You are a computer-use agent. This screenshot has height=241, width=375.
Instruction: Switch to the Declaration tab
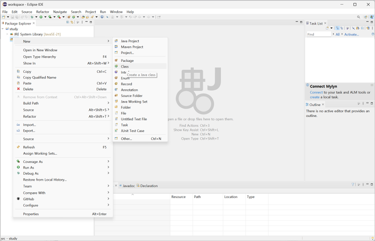[147, 186]
